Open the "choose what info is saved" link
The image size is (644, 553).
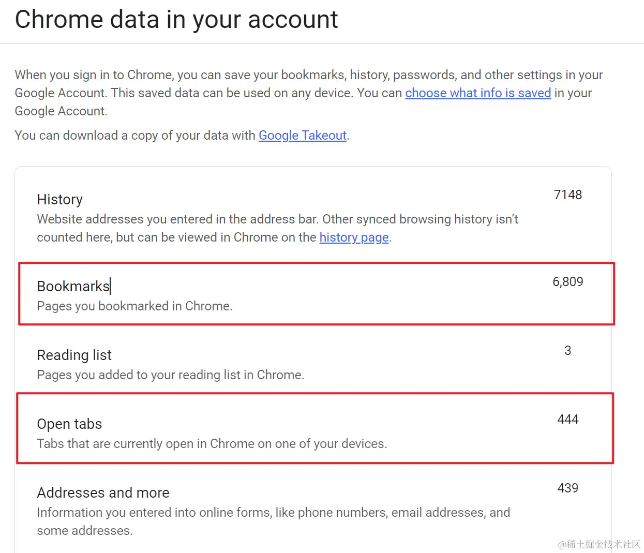477,93
